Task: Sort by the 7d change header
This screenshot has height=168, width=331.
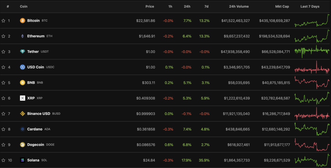Action: click(206, 6)
